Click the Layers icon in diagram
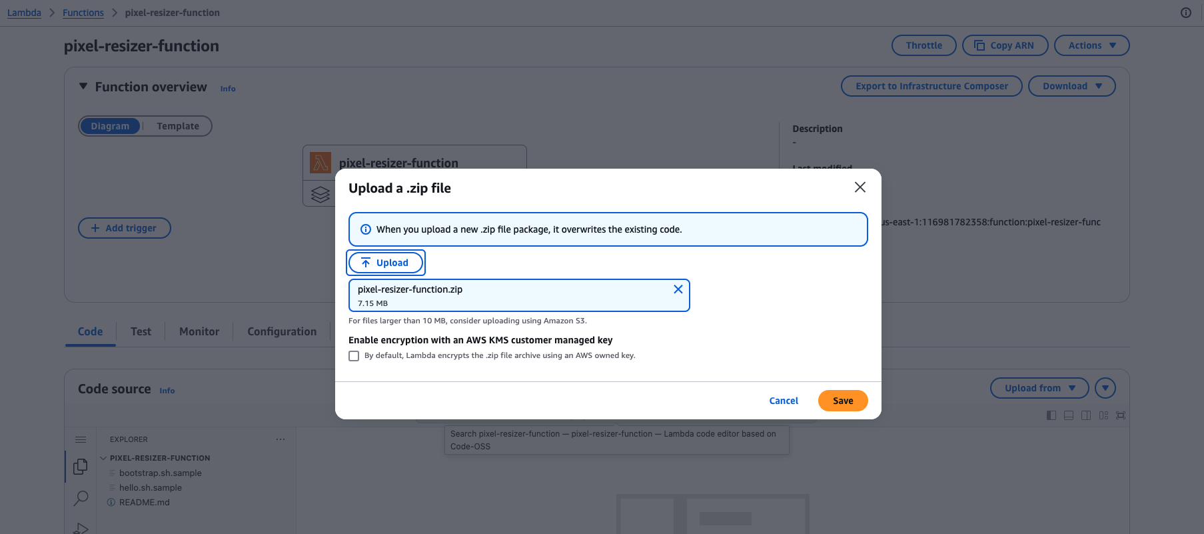This screenshot has width=1204, height=534. coord(320,194)
